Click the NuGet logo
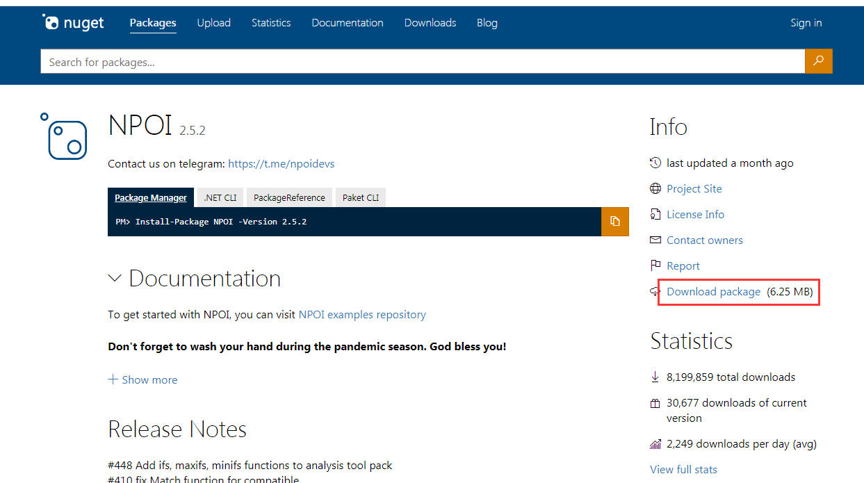 pos(72,22)
